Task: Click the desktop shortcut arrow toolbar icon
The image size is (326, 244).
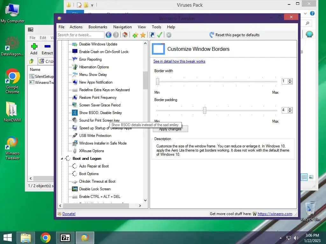Action: pos(152,35)
